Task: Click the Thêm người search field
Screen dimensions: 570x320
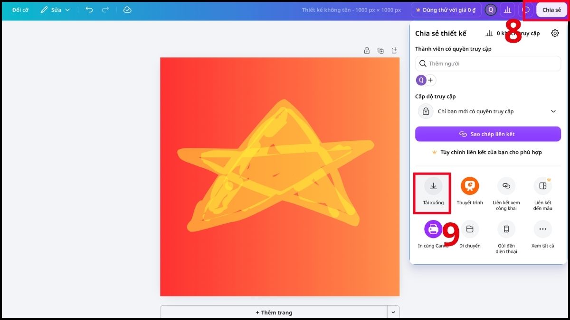Action: click(488, 64)
